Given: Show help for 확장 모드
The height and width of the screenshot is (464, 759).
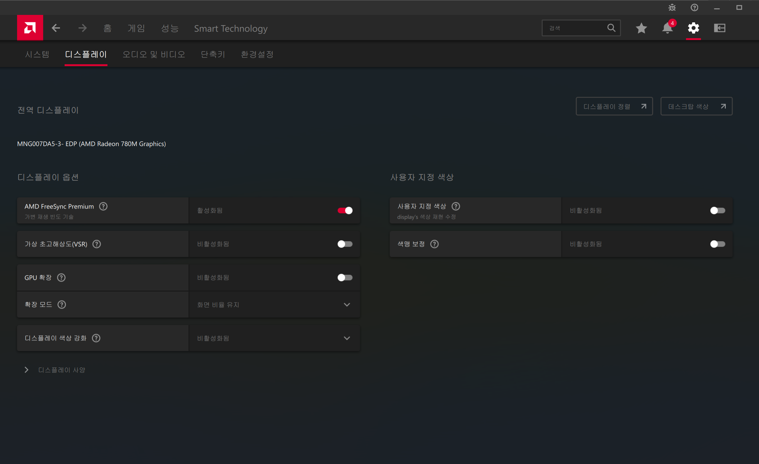Looking at the screenshot, I should coord(62,304).
